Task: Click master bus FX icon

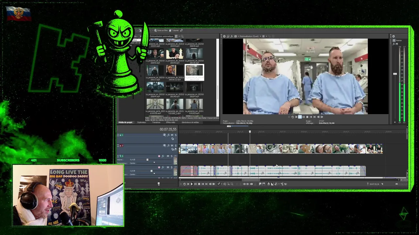Action: pyautogui.click(x=394, y=44)
